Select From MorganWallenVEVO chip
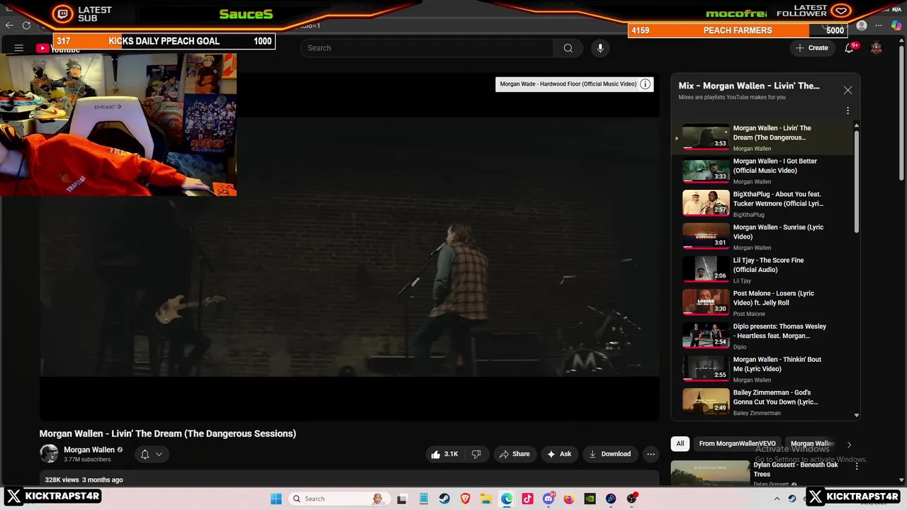This screenshot has height=510, width=907. (x=737, y=443)
